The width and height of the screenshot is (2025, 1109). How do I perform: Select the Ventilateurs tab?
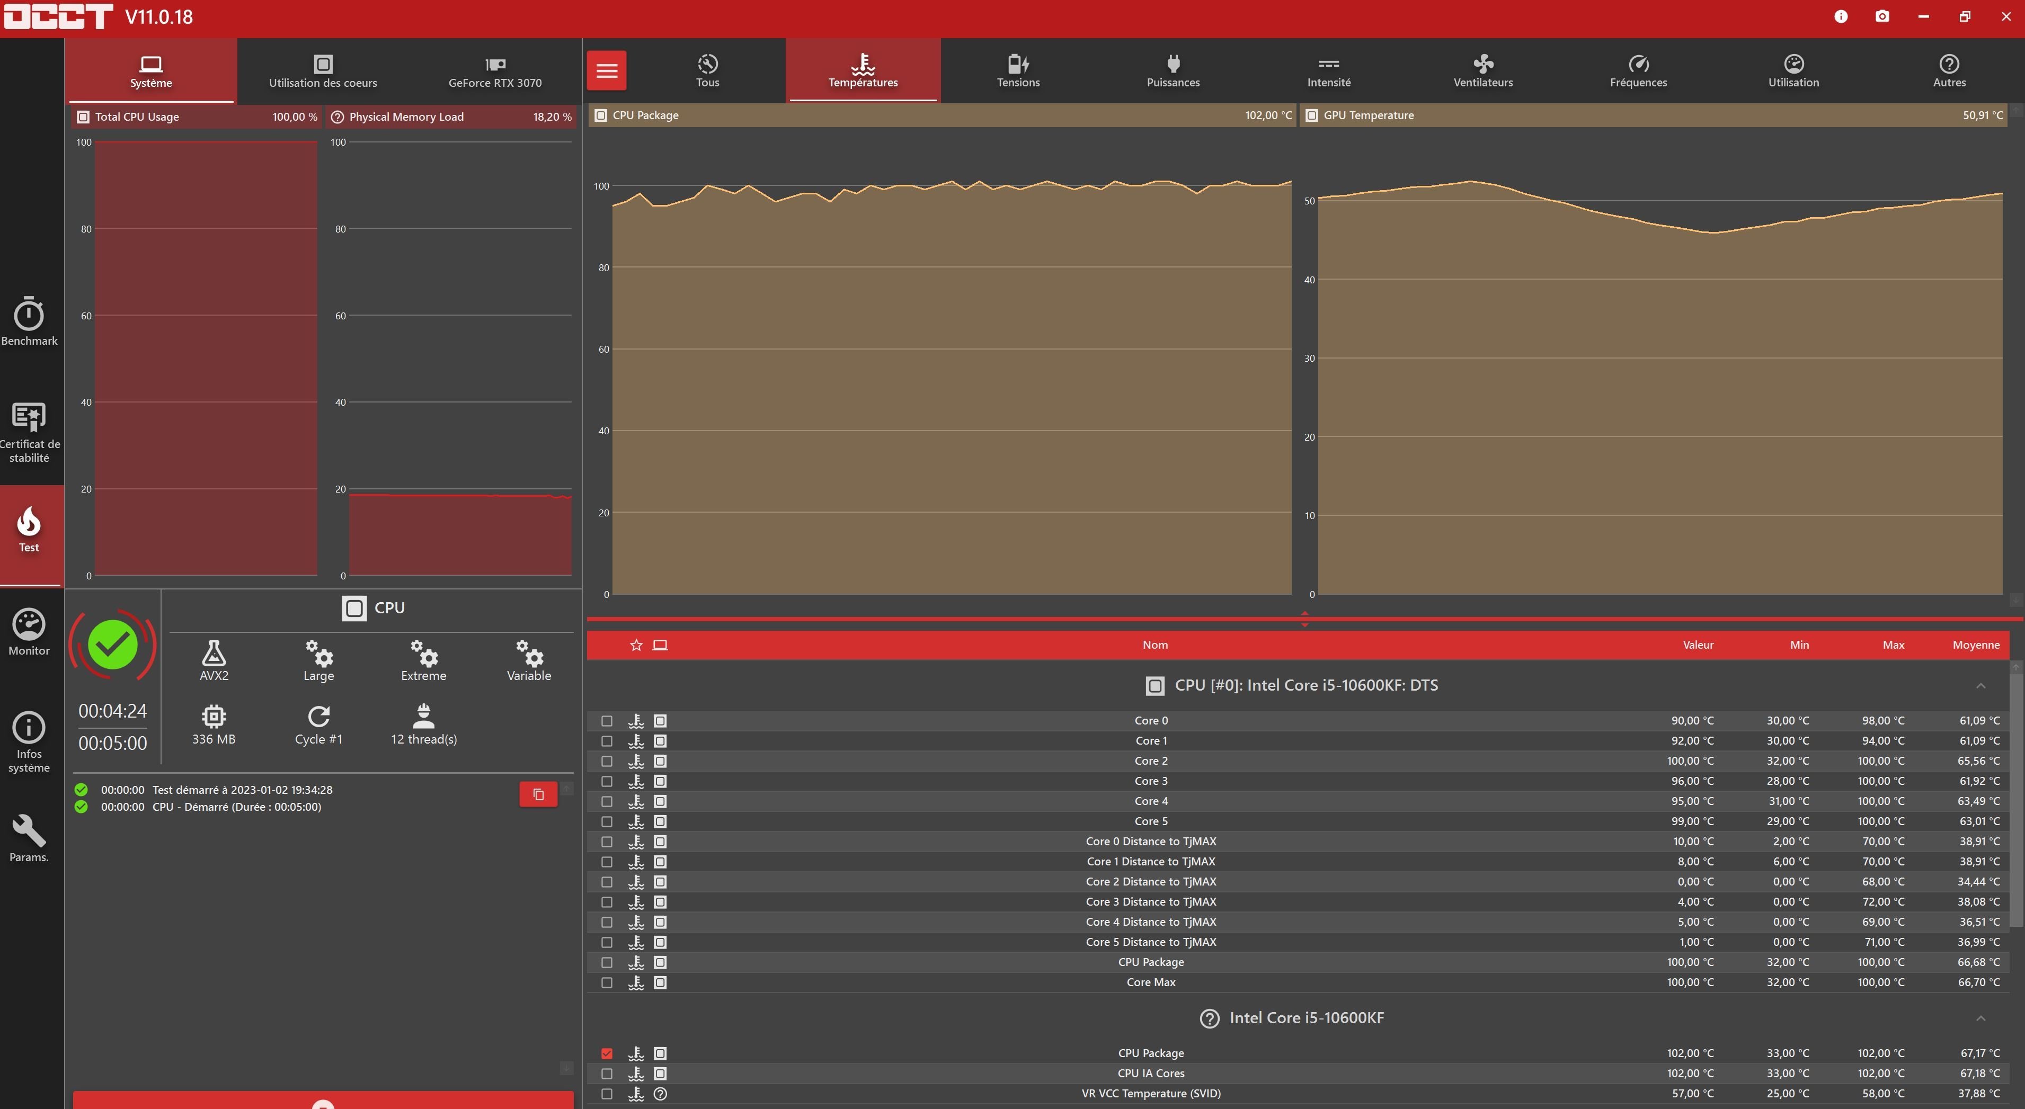tap(1482, 71)
